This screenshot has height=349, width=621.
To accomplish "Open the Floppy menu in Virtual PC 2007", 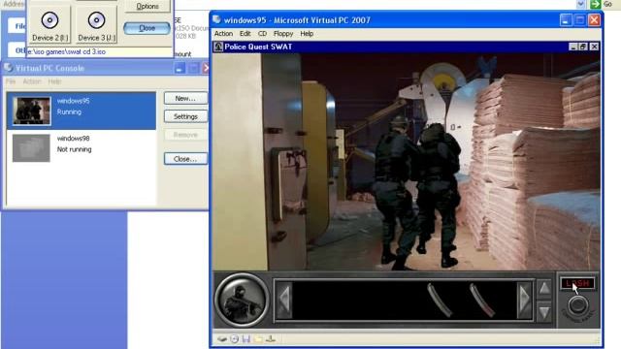I will (283, 34).
